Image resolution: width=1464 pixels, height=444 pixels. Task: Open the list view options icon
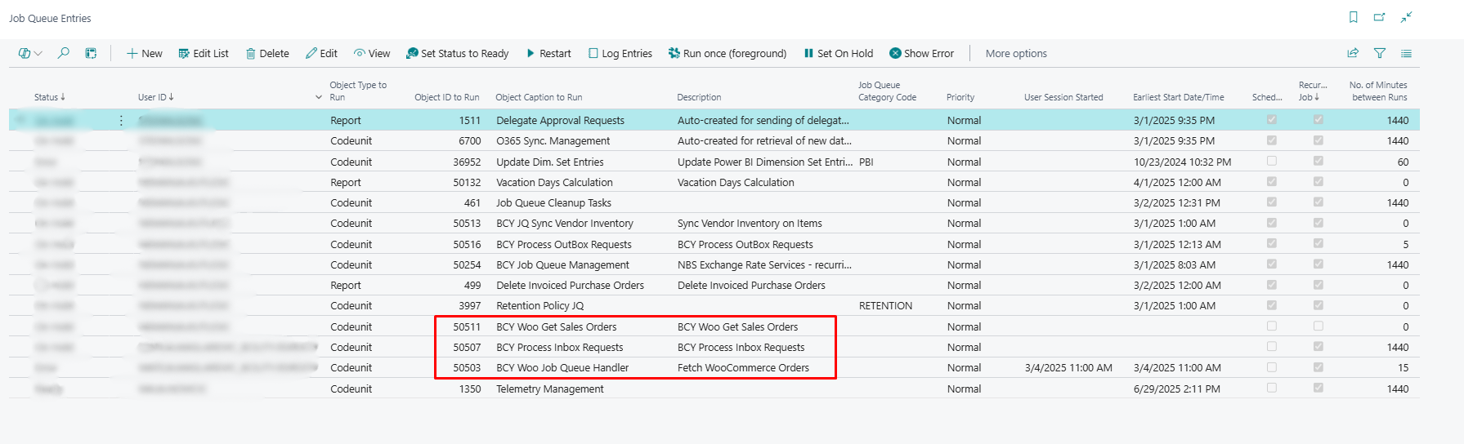[1406, 53]
